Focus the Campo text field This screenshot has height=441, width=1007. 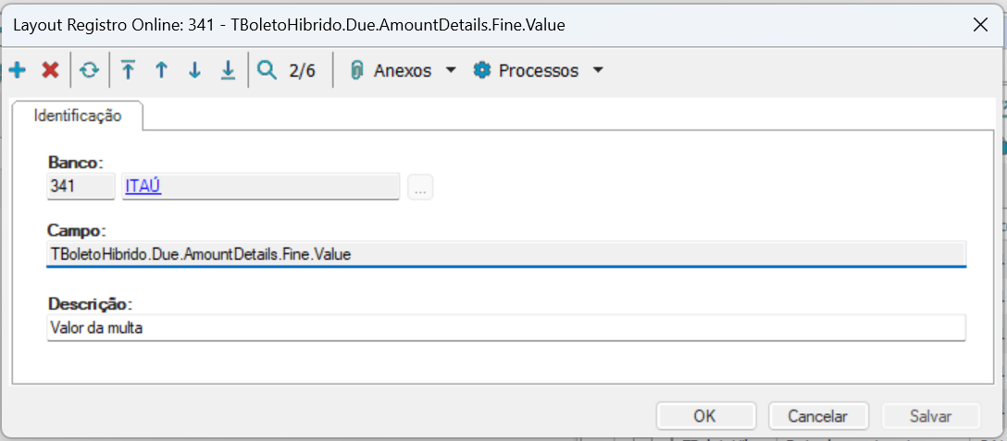(505, 253)
